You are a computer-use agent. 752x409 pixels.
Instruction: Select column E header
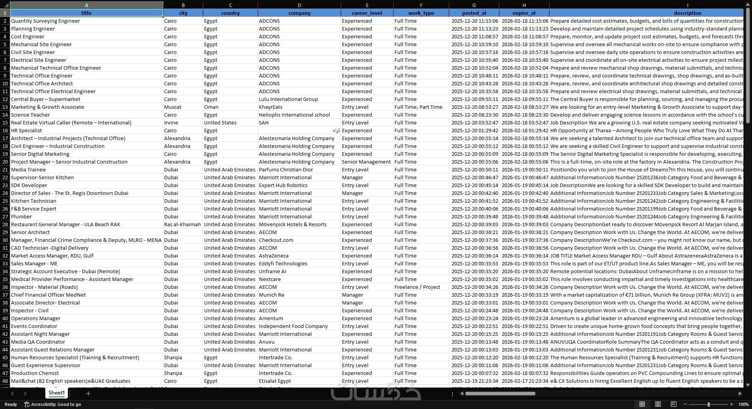point(367,5)
